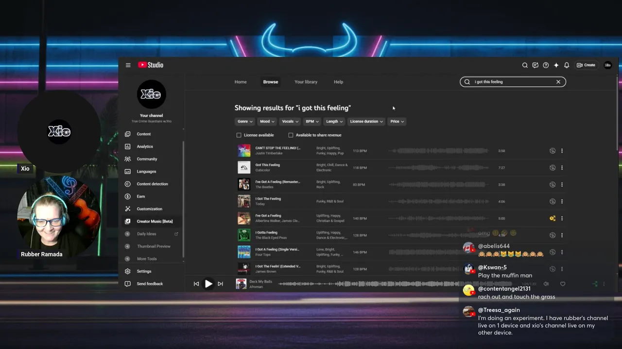Click the license icon for Got This Feeling
The image size is (622, 349).
[x=553, y=168]
